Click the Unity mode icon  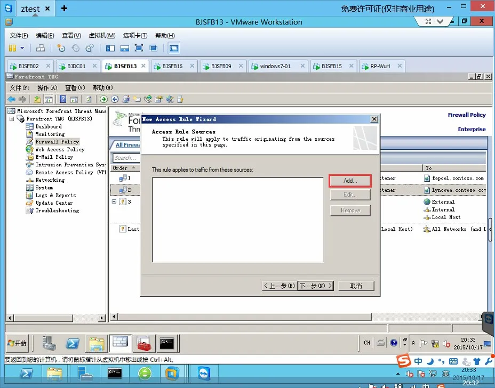(x=154, y=48)
